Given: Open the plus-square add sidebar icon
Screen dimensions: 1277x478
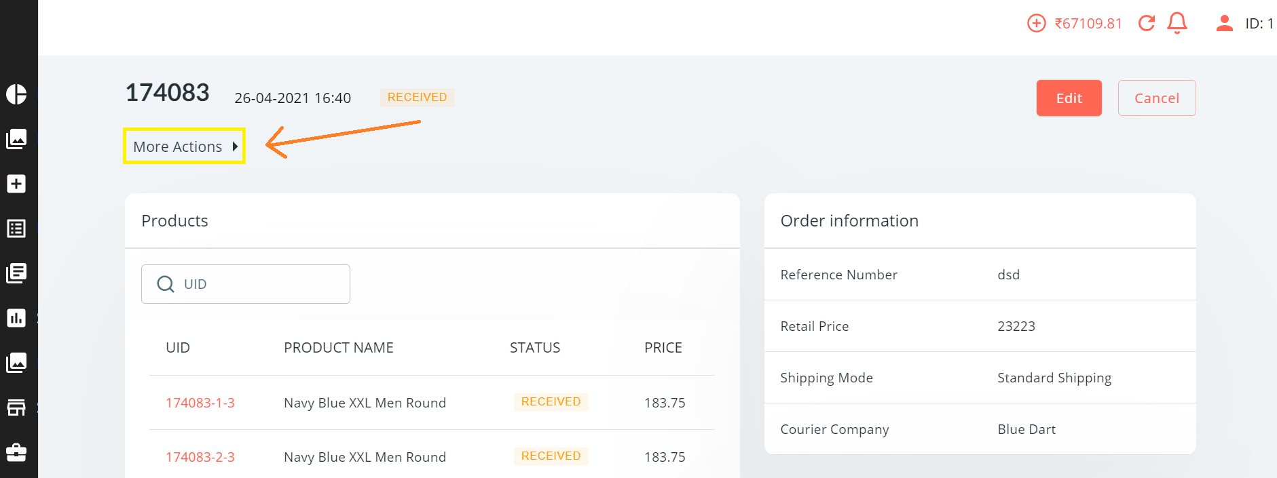Looking at the screenshot, I should pyautogui.click(x=16, y=184).
